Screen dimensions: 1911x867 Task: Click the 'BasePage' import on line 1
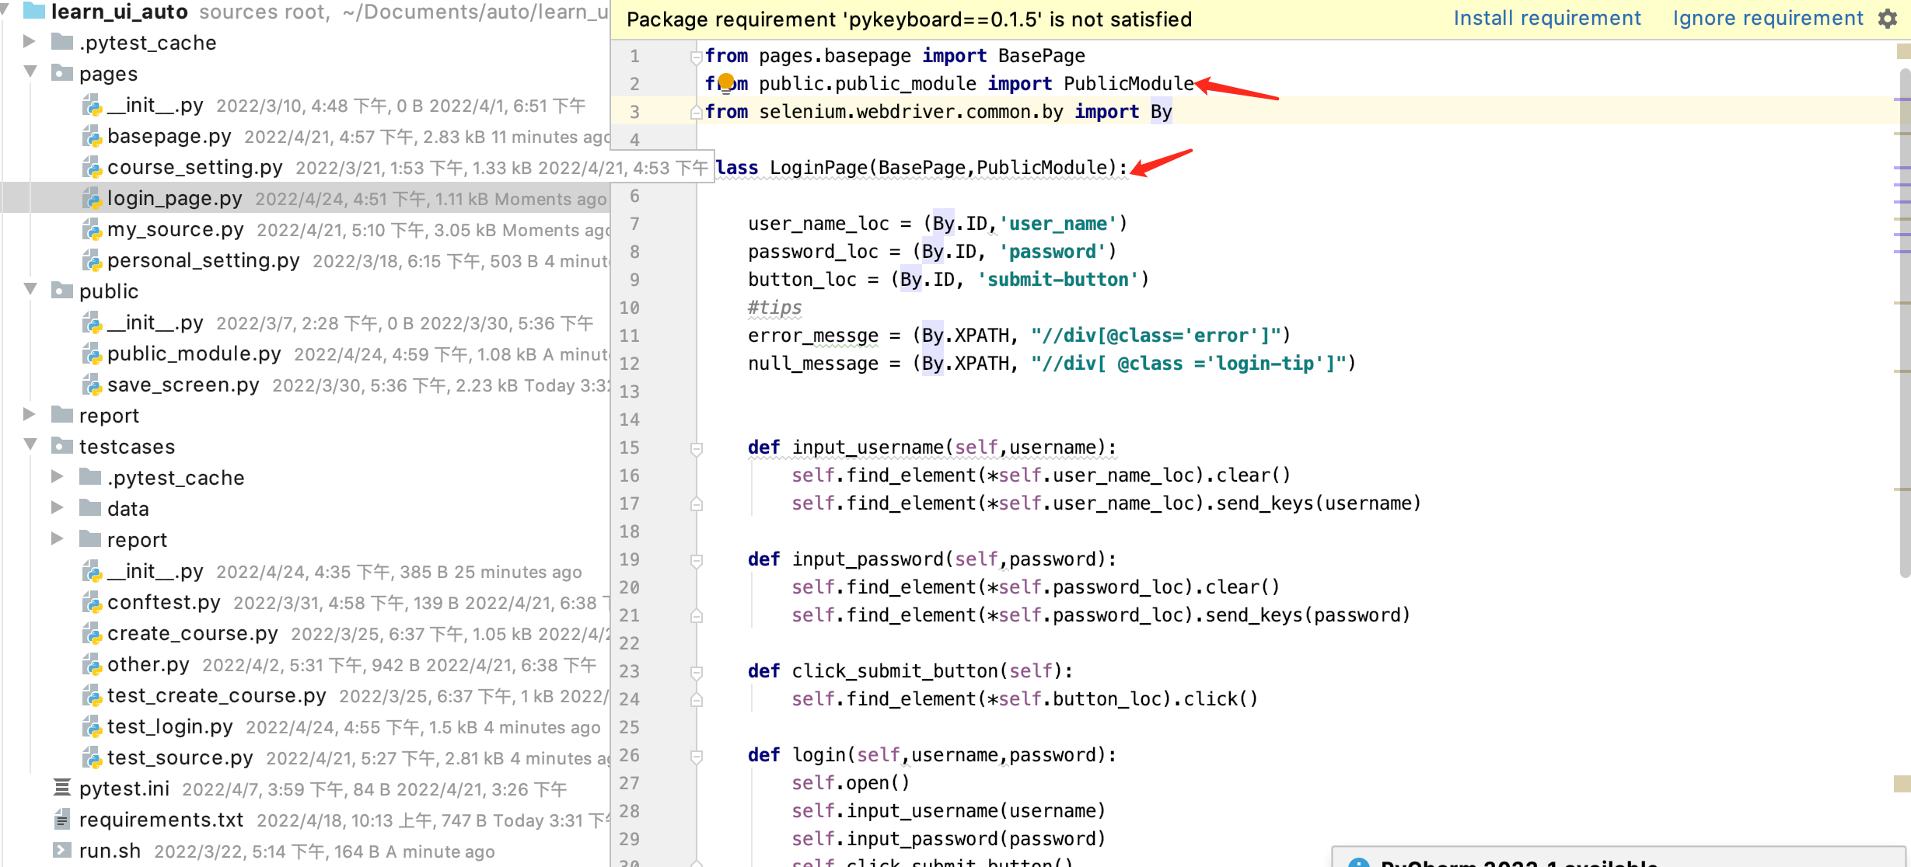pos(1041,55)
